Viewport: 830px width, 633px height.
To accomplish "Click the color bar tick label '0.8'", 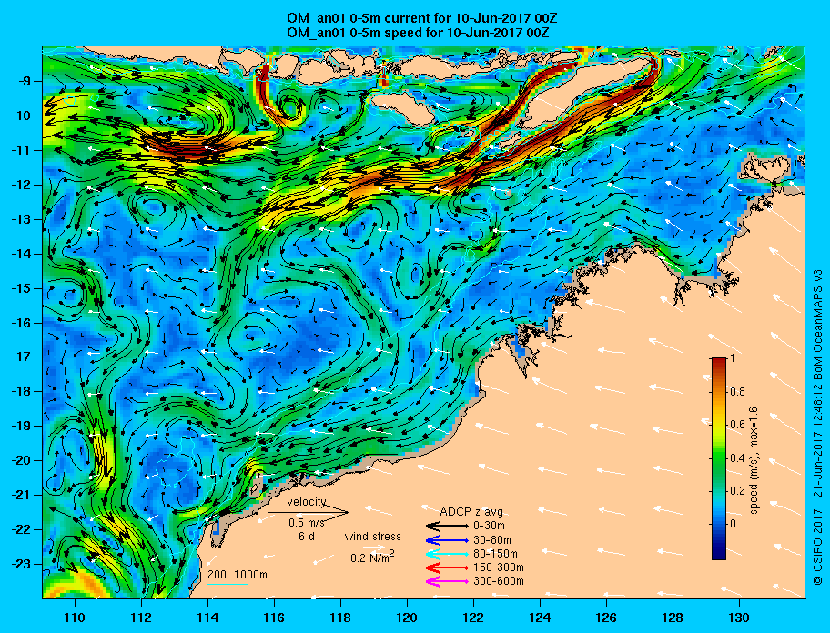I will pyautogui.click(x=737, y=392).
